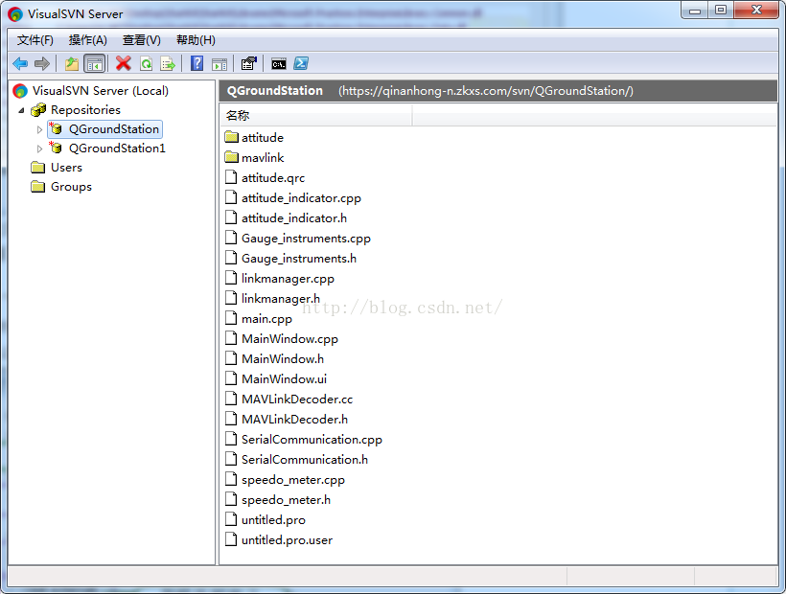Click the Export list toolbar icon
Viewport: 786px width, 594px height.
pyautogui.click(x=168, y=63)
